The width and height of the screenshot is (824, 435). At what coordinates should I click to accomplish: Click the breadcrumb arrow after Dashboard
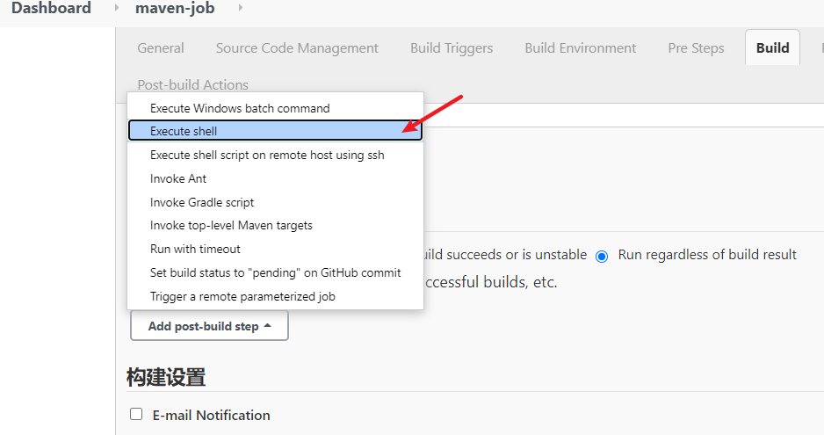point(117,8)
